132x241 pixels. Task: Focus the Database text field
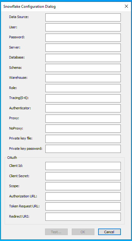point(83,58)
